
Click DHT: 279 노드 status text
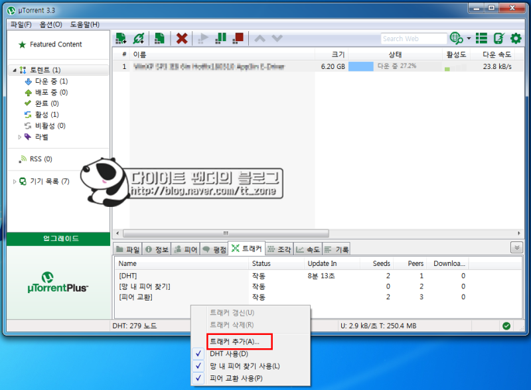[135, 326]
